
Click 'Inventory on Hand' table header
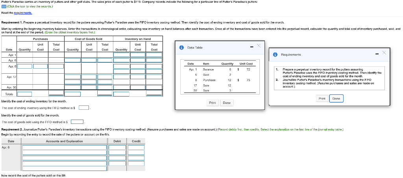138,39
